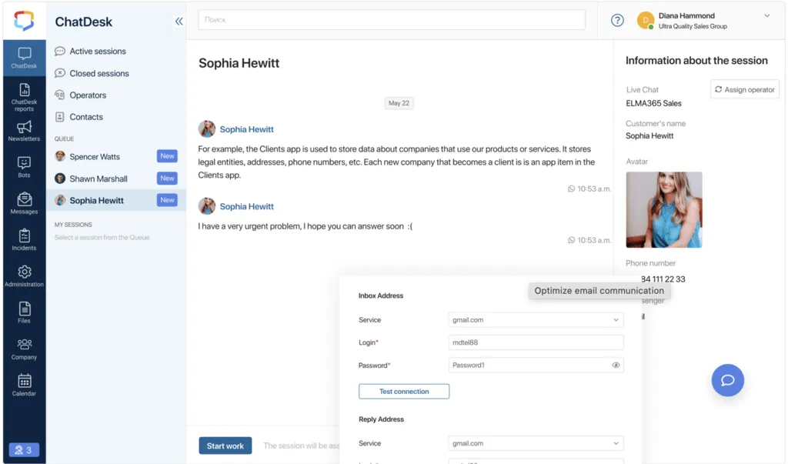
Task: Click the blue floating chat bubble button
Action: (727, 380)
